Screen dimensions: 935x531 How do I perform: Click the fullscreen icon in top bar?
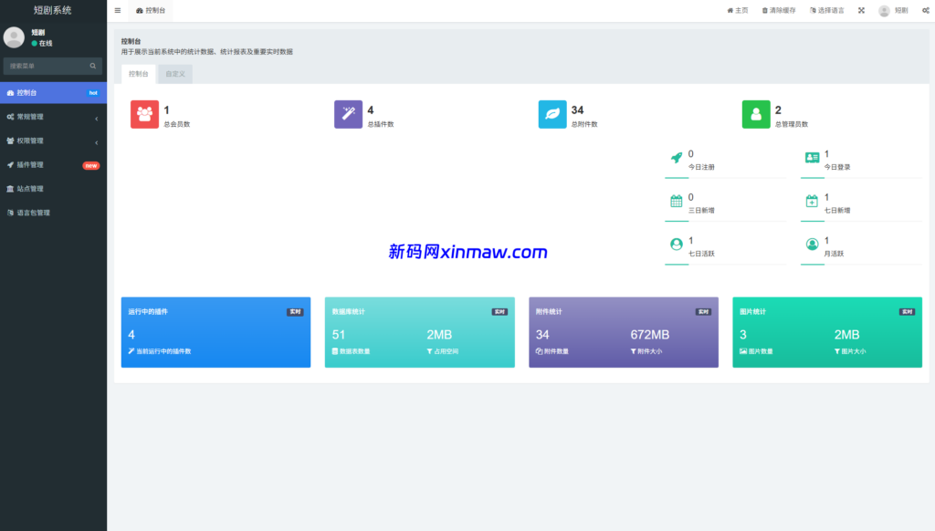click(x=860, y=10)
